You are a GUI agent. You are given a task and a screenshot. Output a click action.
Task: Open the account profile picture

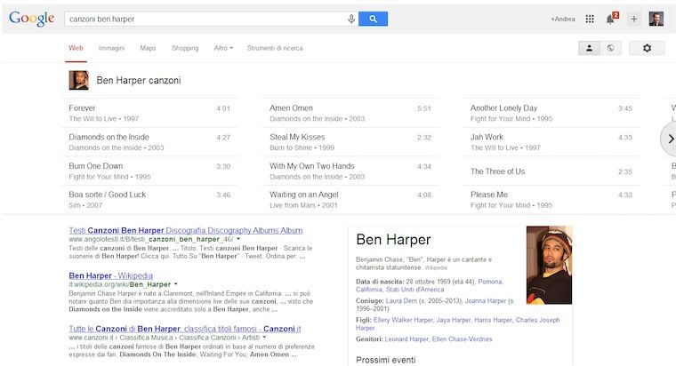tap(656, 19)
